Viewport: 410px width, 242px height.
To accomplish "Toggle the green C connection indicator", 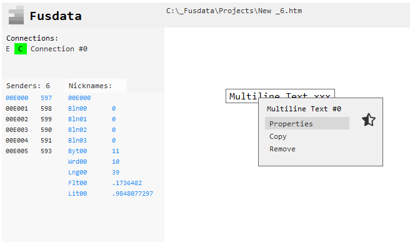I will pyautogui.click(x=21, y=49).
